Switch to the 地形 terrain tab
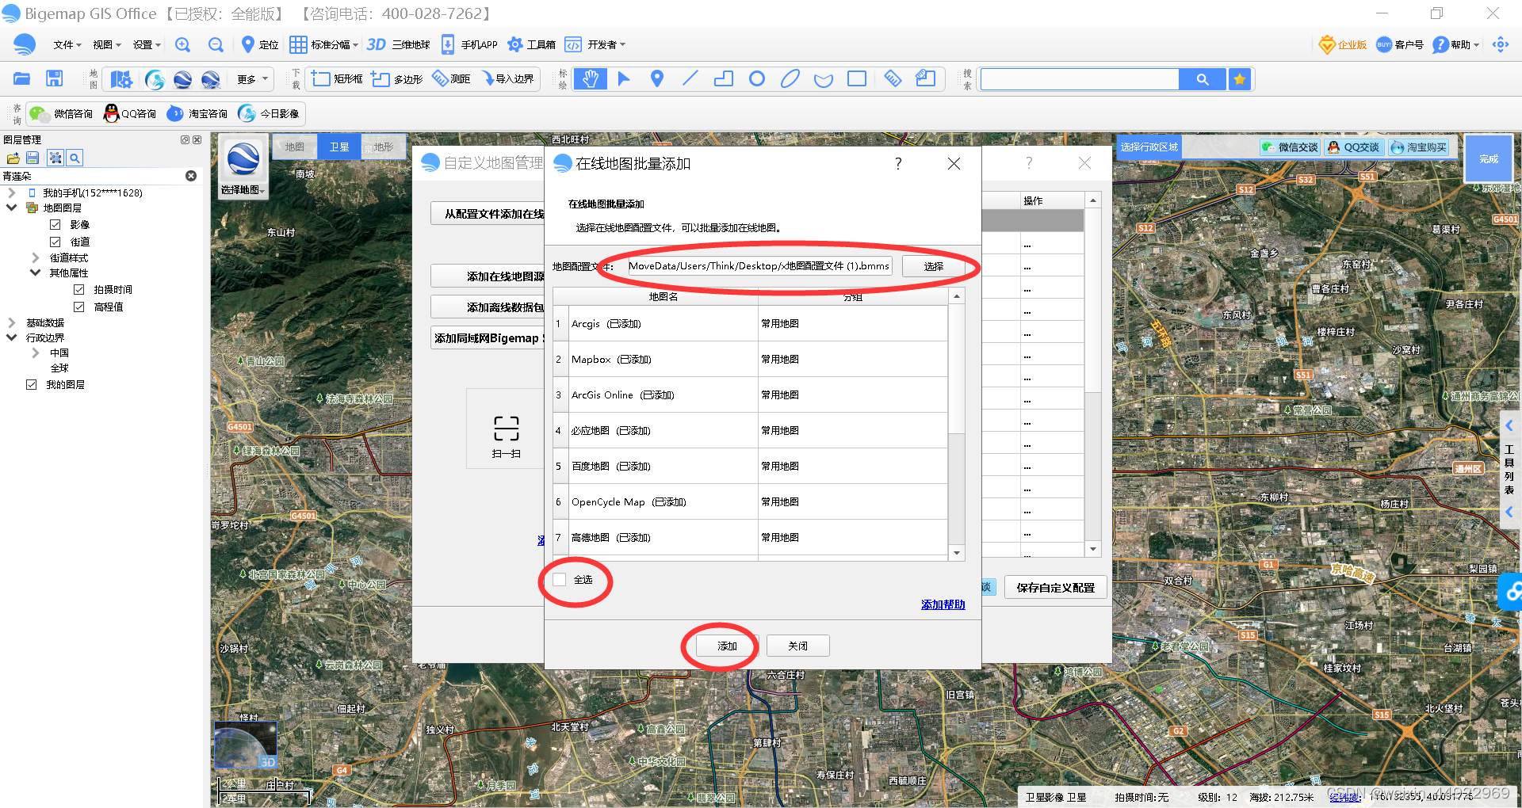 [384, 147]
